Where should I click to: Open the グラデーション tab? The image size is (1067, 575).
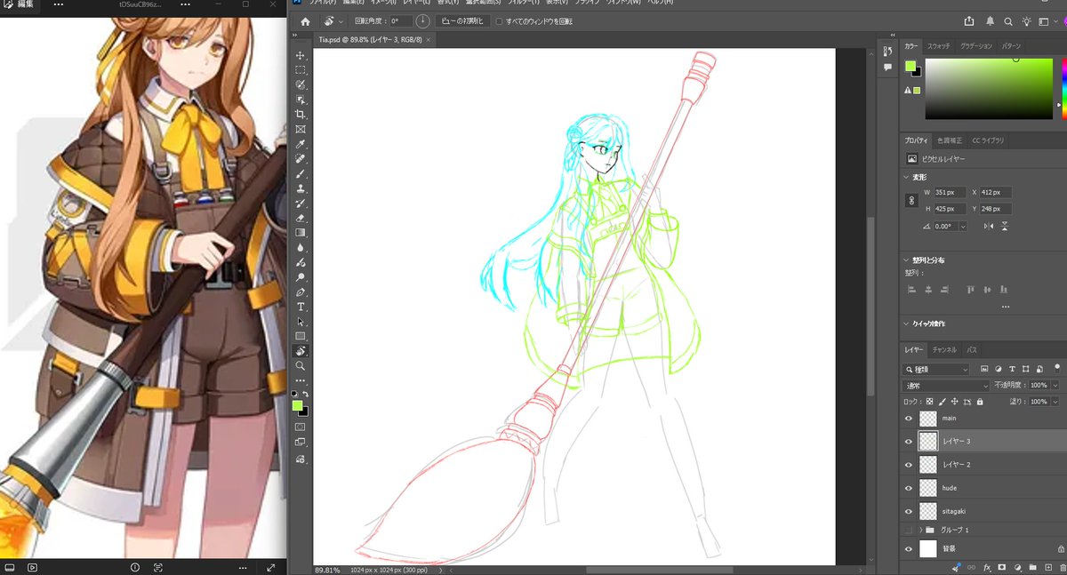[975, 45]
